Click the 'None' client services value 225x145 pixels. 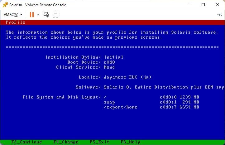click(x=109, y=67)
